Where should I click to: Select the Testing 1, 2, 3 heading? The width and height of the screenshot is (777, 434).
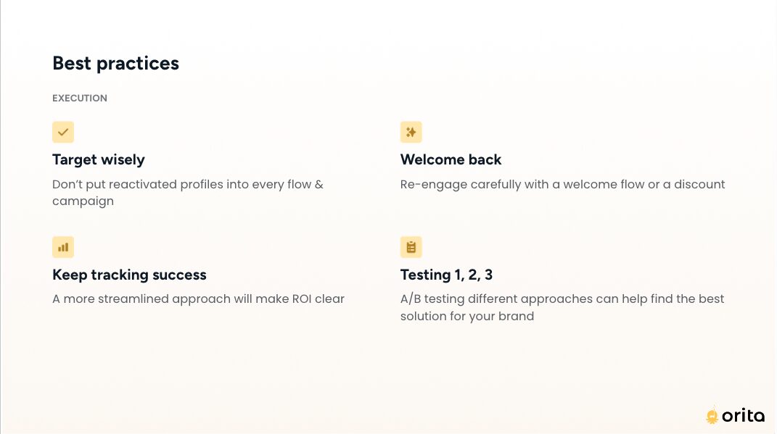[x=446, y=275]
